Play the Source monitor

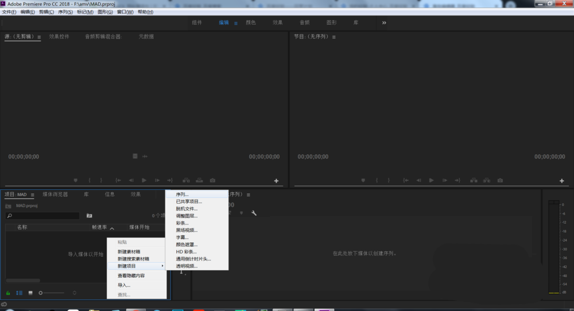pyautogui.click(x=144, y=180)
